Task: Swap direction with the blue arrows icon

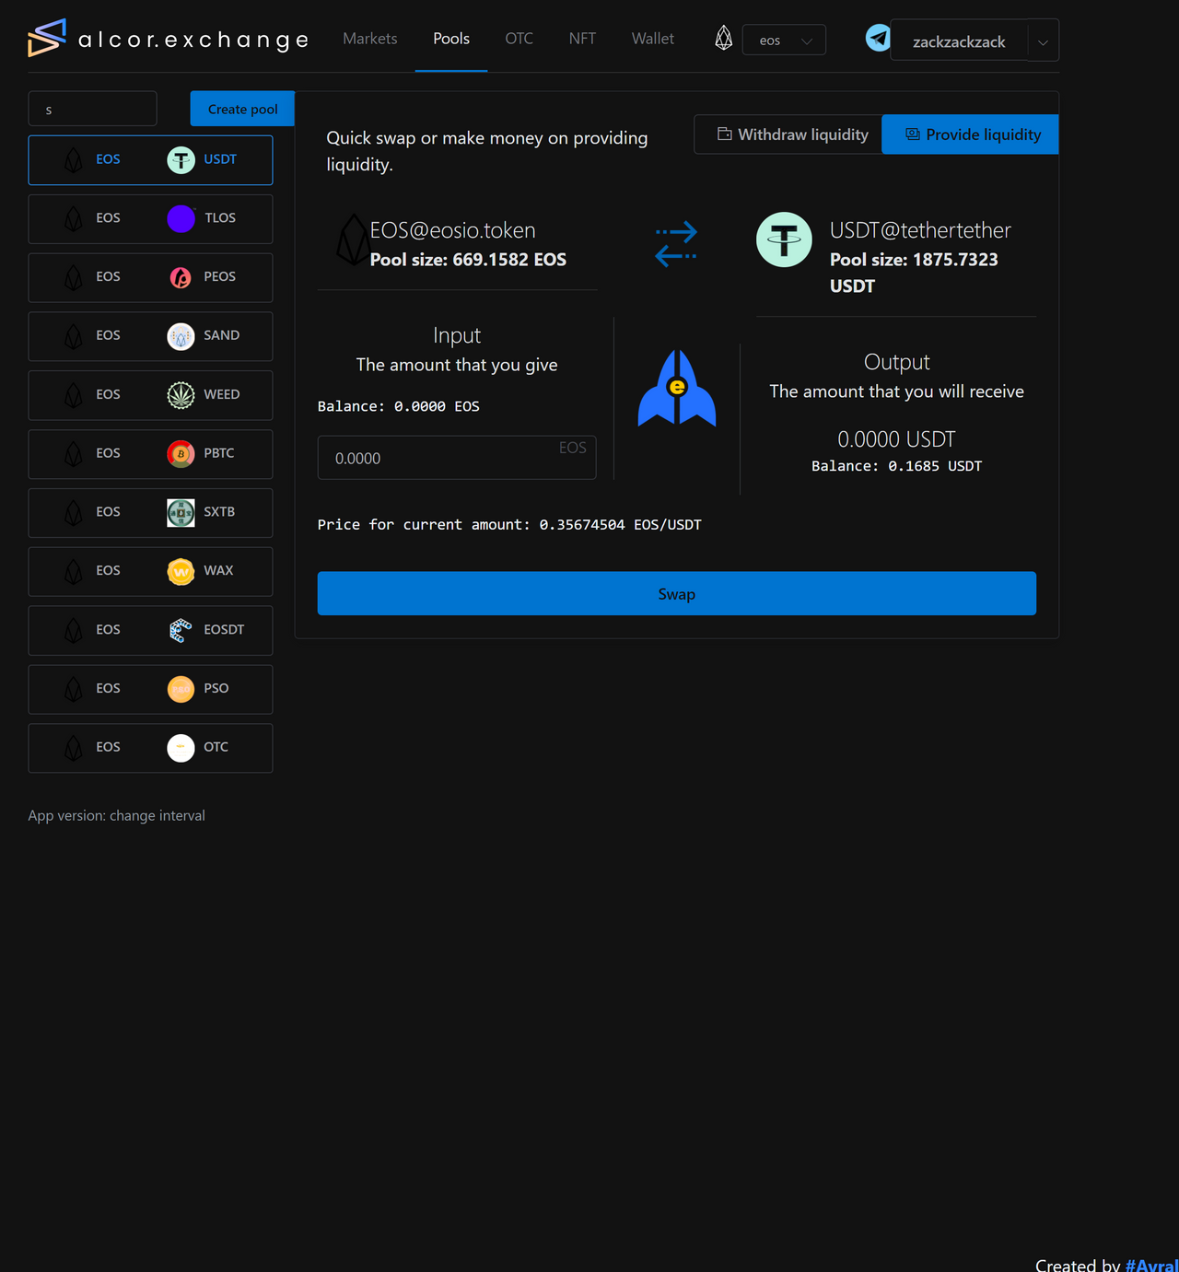Action: [x=676, y=244]
